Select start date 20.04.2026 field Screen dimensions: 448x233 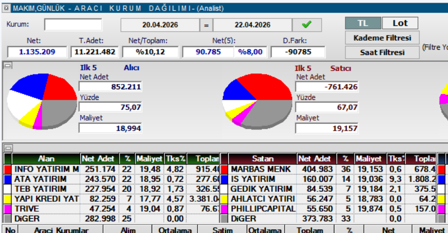(x=160, y=25)
